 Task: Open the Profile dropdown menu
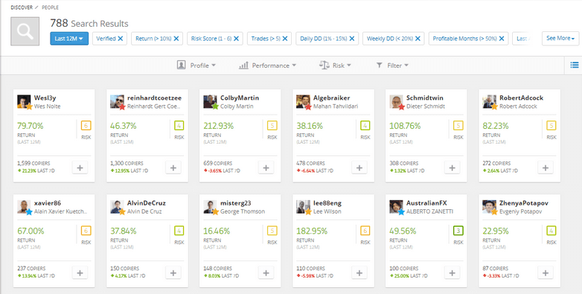click(x=196, y=65)
